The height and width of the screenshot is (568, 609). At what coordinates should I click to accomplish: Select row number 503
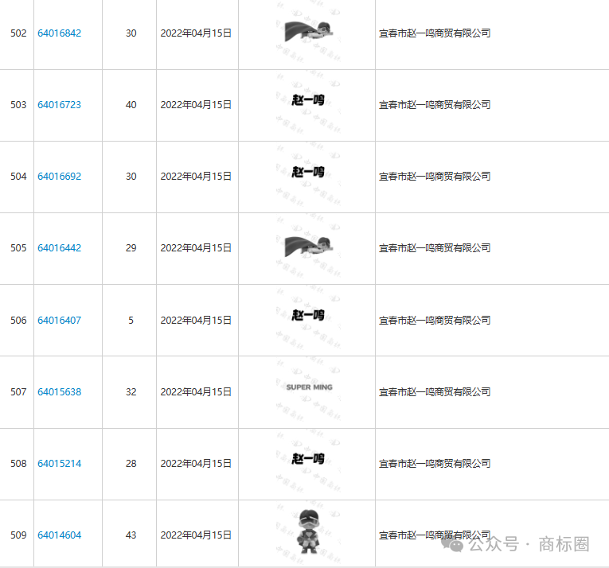(18, 105)
